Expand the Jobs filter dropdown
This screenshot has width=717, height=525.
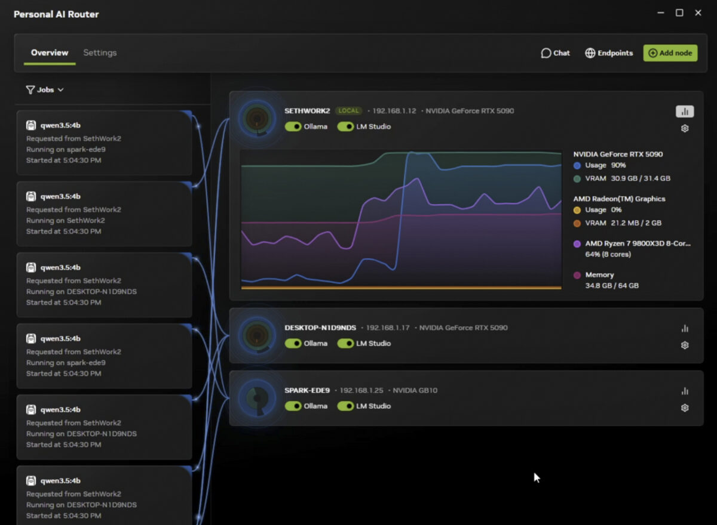(45, 89)
